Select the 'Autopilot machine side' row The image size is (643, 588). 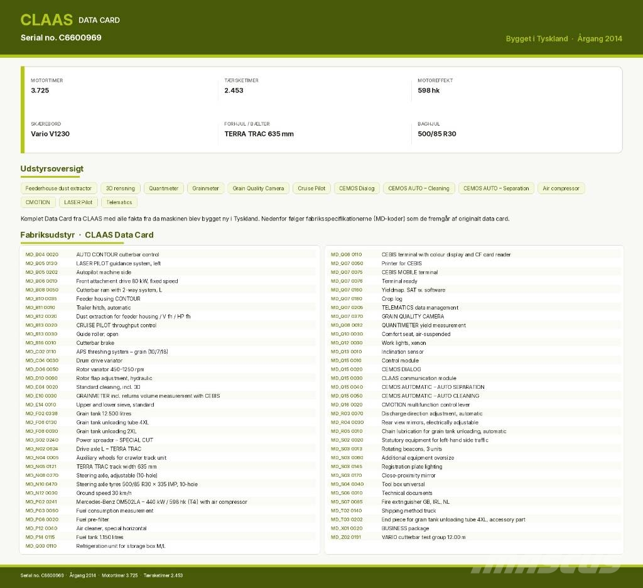[170, 272]
